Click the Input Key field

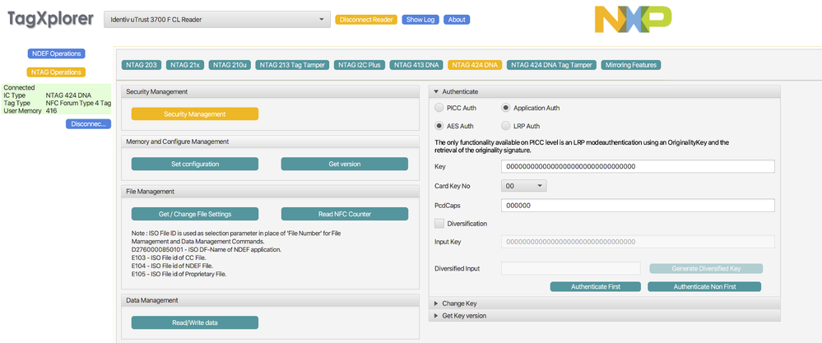pos(638,241)
